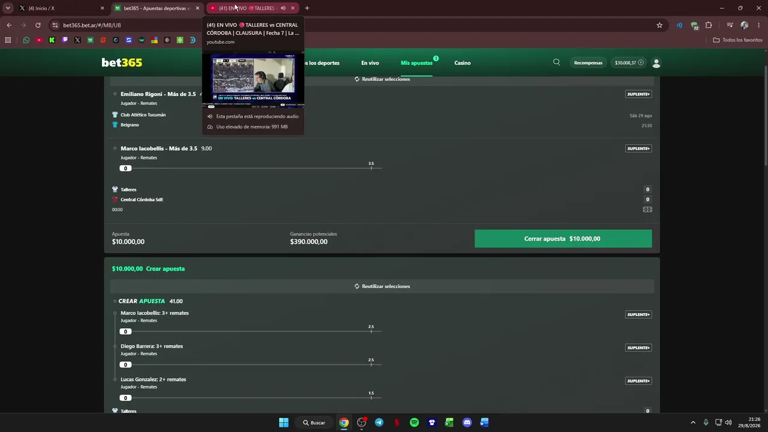Open the Mis apuestas section
The height and width of the screenshot is (432, 768).
(x=416, y=63)
